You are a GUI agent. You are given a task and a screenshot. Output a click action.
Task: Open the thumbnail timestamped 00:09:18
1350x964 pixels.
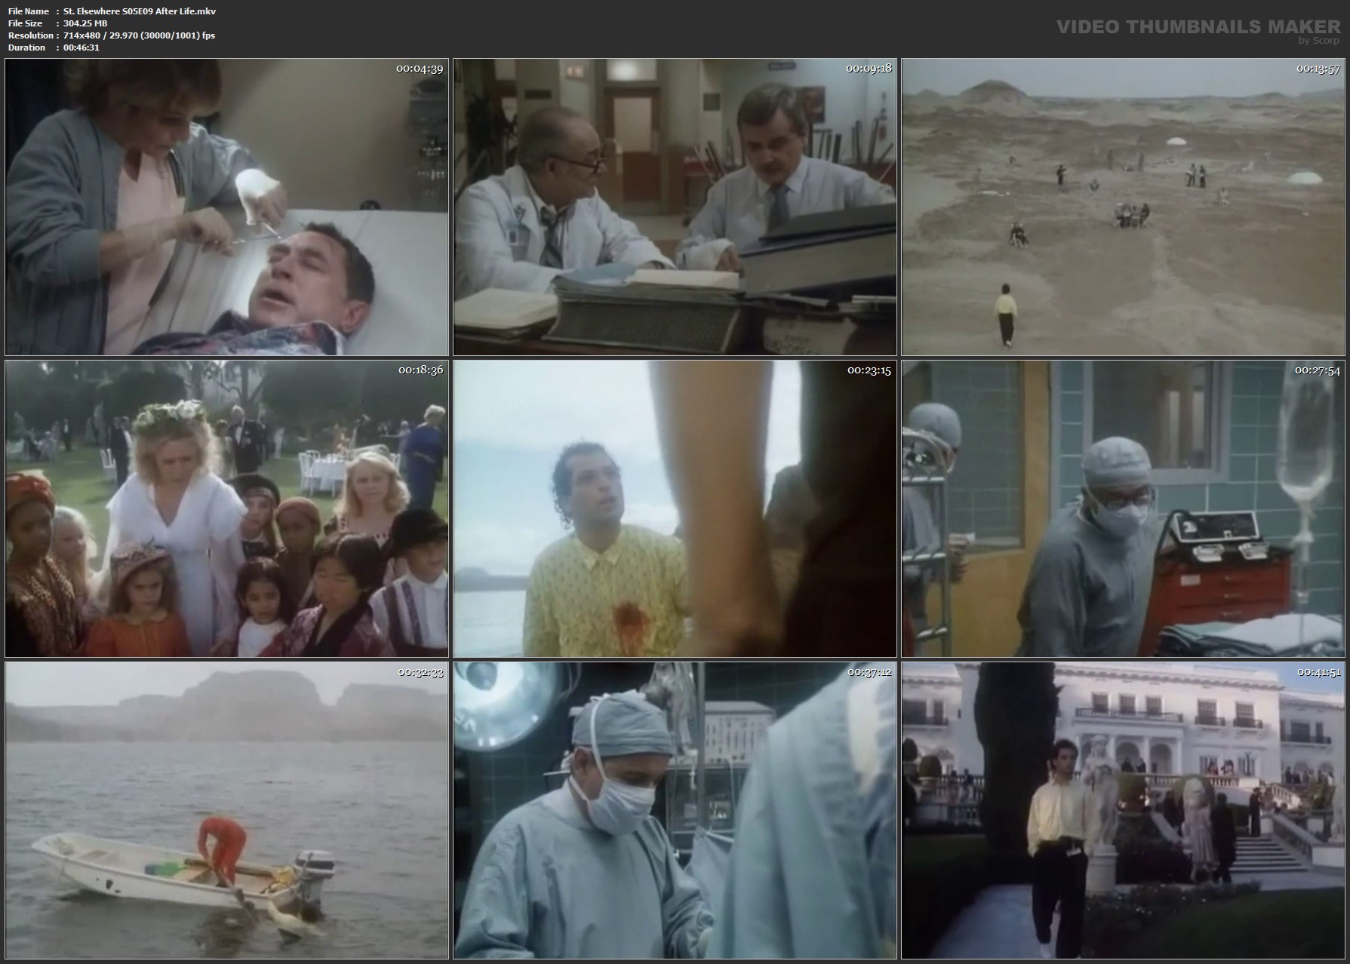pos(675,207)
